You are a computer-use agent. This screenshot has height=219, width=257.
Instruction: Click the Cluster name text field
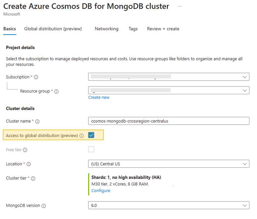(169, 121)
